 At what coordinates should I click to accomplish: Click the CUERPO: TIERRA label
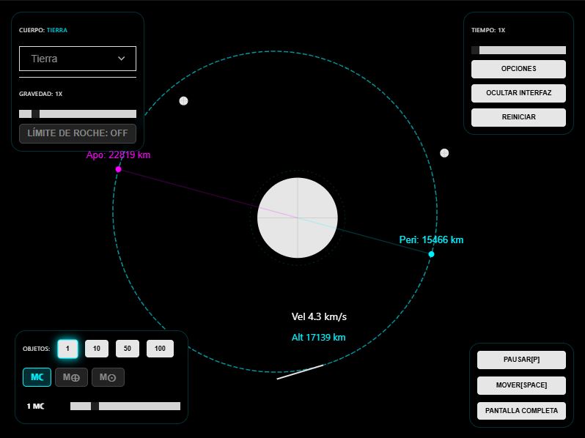pos(43,30)
